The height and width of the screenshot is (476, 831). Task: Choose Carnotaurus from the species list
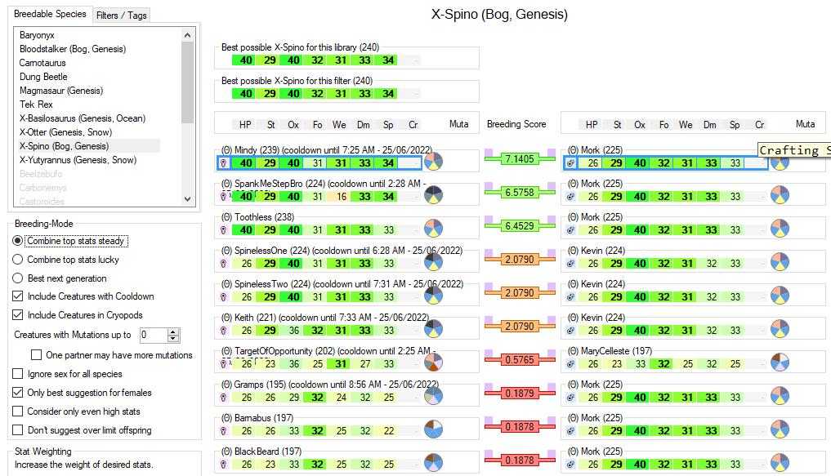coord(42,63)
